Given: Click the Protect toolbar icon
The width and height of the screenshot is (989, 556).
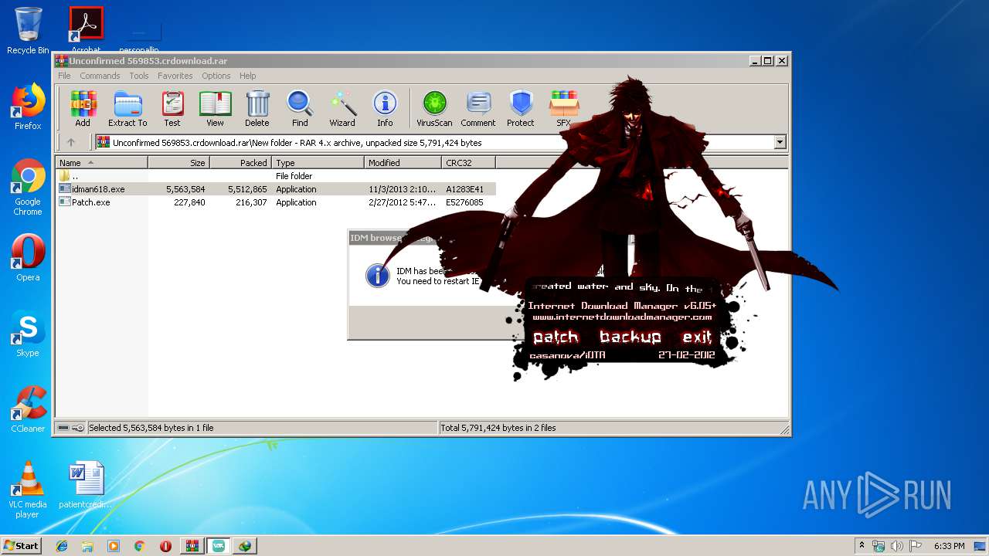Looking at the screenshot, I should 521,108.
